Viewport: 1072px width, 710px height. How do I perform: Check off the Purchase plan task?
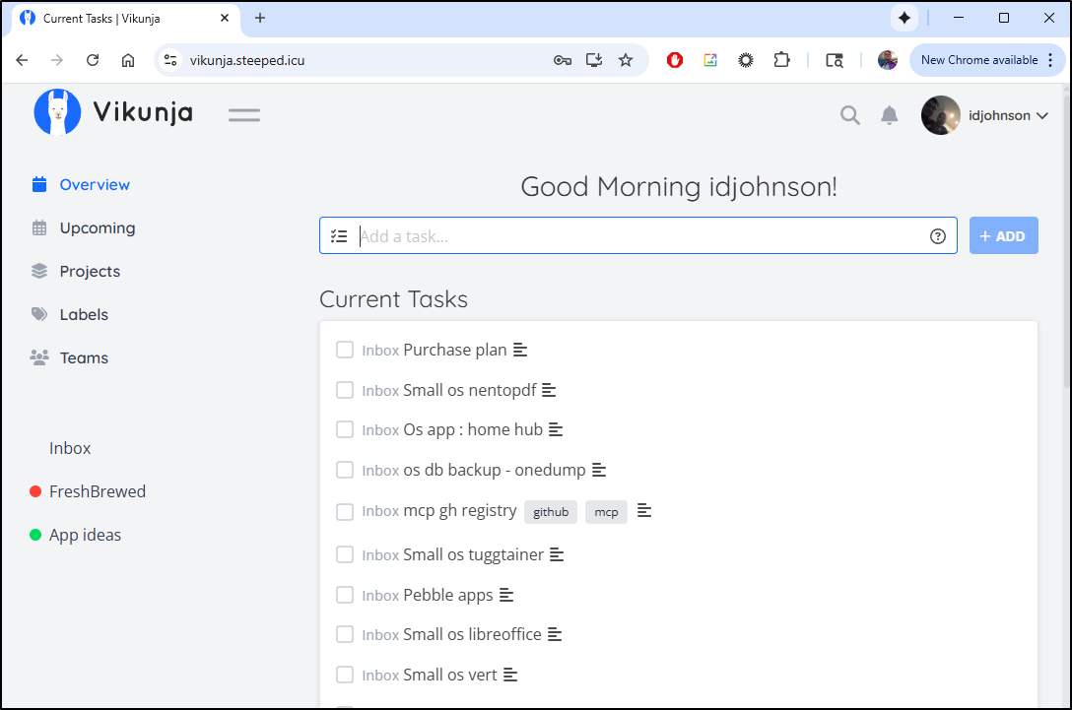[x=345, y=350]
